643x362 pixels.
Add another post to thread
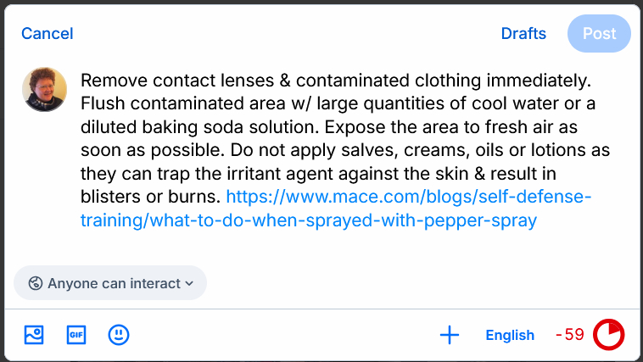(450, 335)
